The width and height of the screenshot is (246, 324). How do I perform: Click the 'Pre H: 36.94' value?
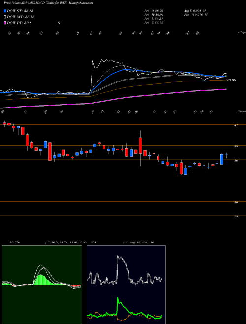point(154,15)
